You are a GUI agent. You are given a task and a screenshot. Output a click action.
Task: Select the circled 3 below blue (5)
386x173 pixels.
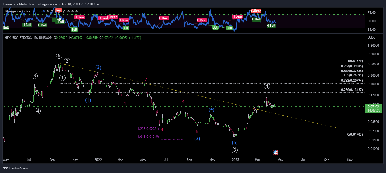pos(235,150)
